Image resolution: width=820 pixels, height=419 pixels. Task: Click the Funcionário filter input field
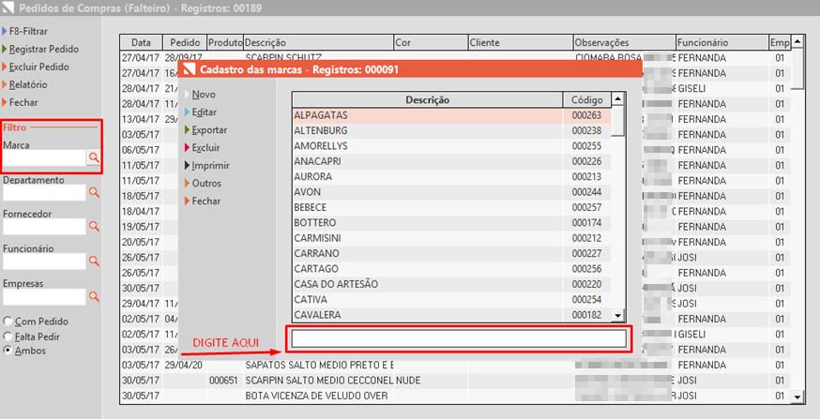coord(44,262)
